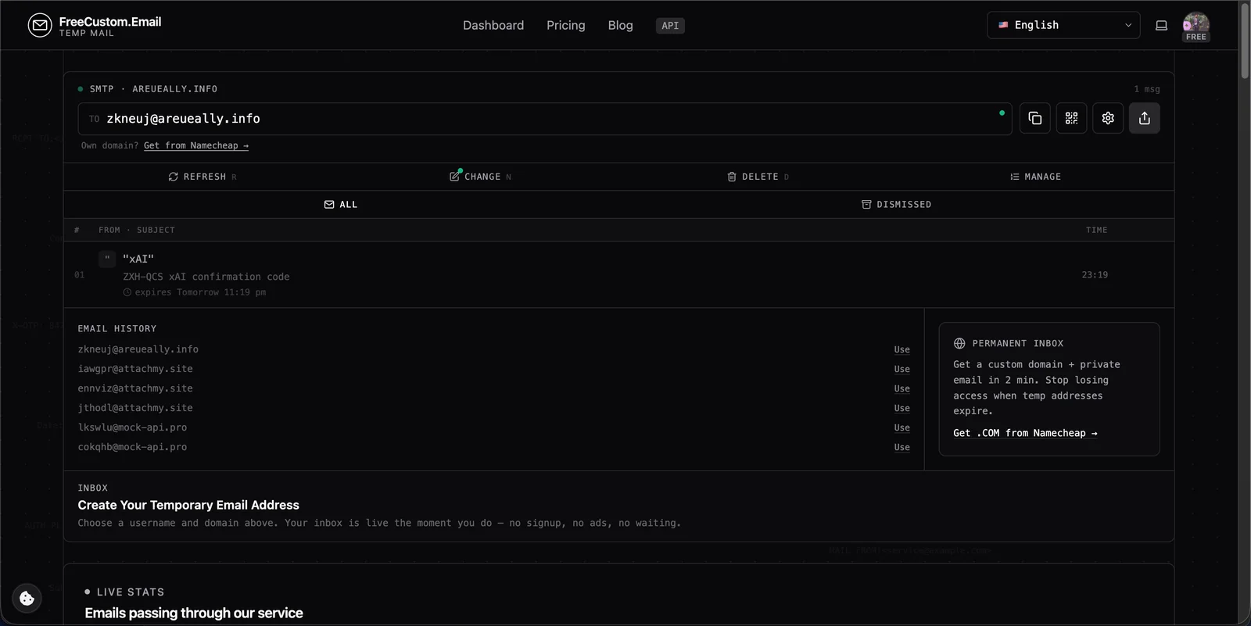The height and width of the screenshot is (626, 1251).
Task: Open the Dashboard nav item
Action: 493,26
